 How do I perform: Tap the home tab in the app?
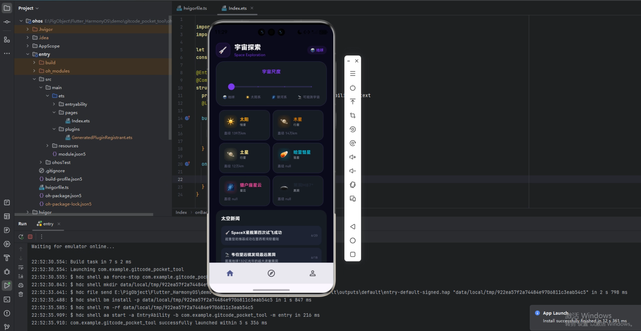point(230,273)
